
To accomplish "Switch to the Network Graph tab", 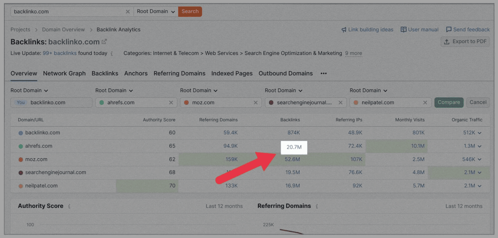I will click(64, 74).
